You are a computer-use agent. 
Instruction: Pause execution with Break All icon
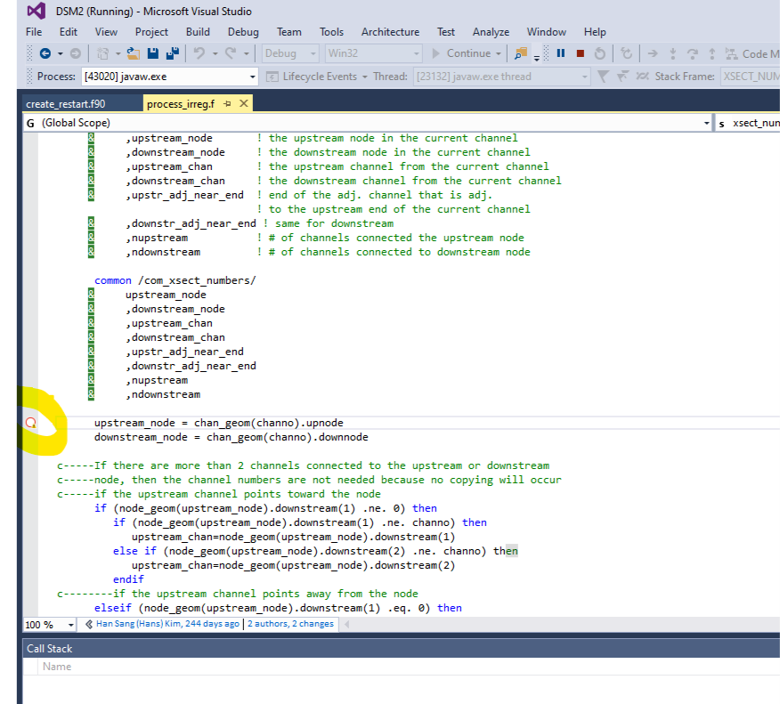tap(561, 53)
